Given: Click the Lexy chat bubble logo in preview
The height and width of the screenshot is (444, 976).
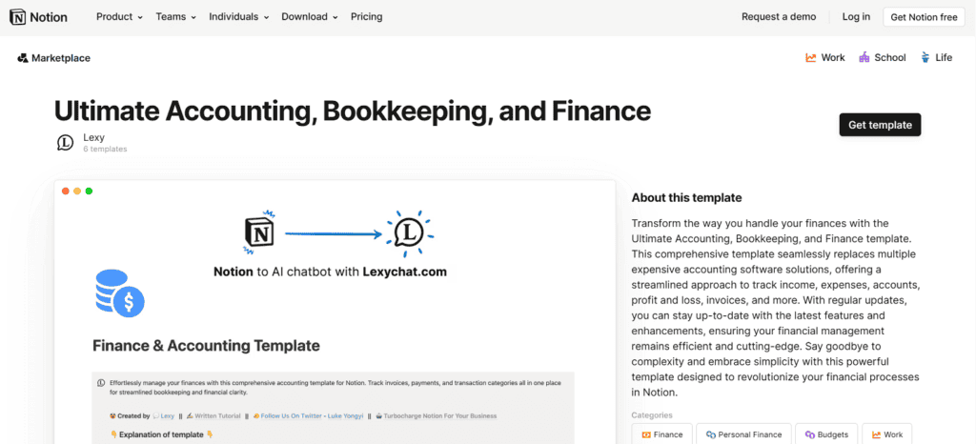Looking at the screenshot, I should [409, 232].
